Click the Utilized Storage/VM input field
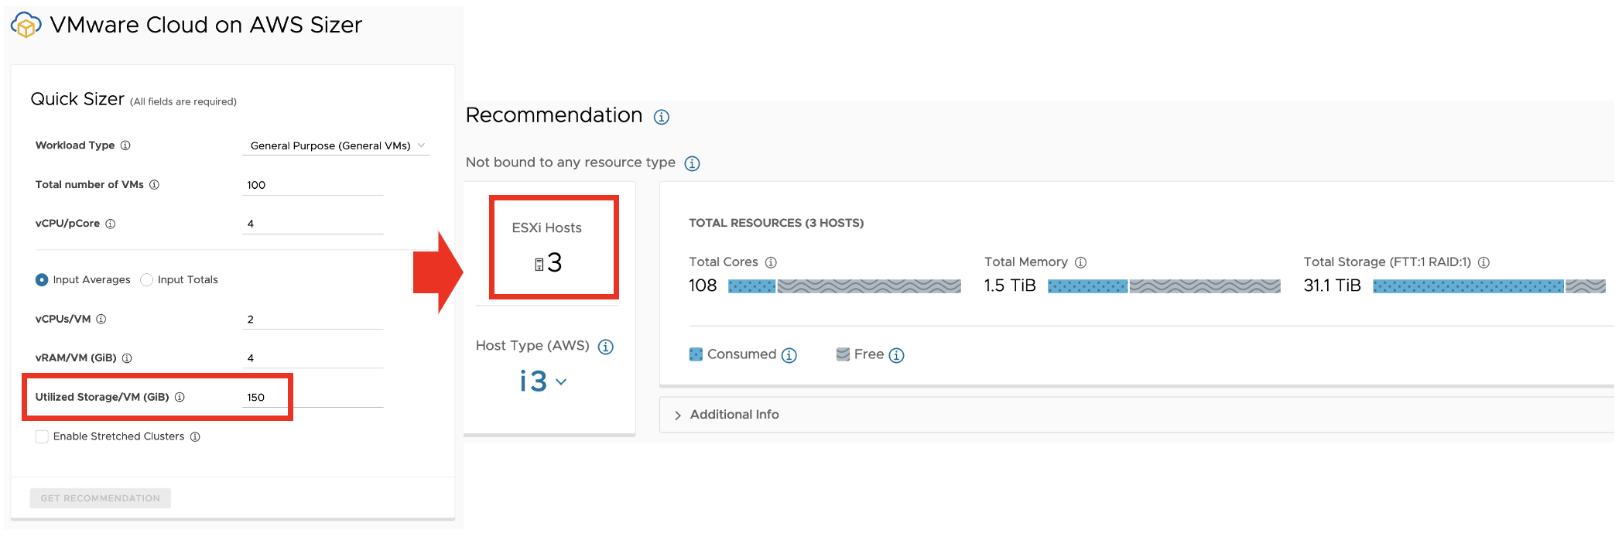1622x537 pixels. (313, 397)
